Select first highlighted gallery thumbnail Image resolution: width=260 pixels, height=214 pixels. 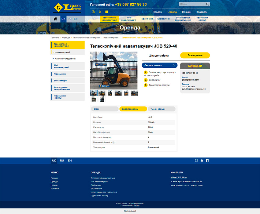tap(94, 93)
